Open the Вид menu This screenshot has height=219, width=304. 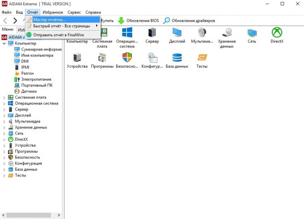pyautogui.click(x=19, y=12)
